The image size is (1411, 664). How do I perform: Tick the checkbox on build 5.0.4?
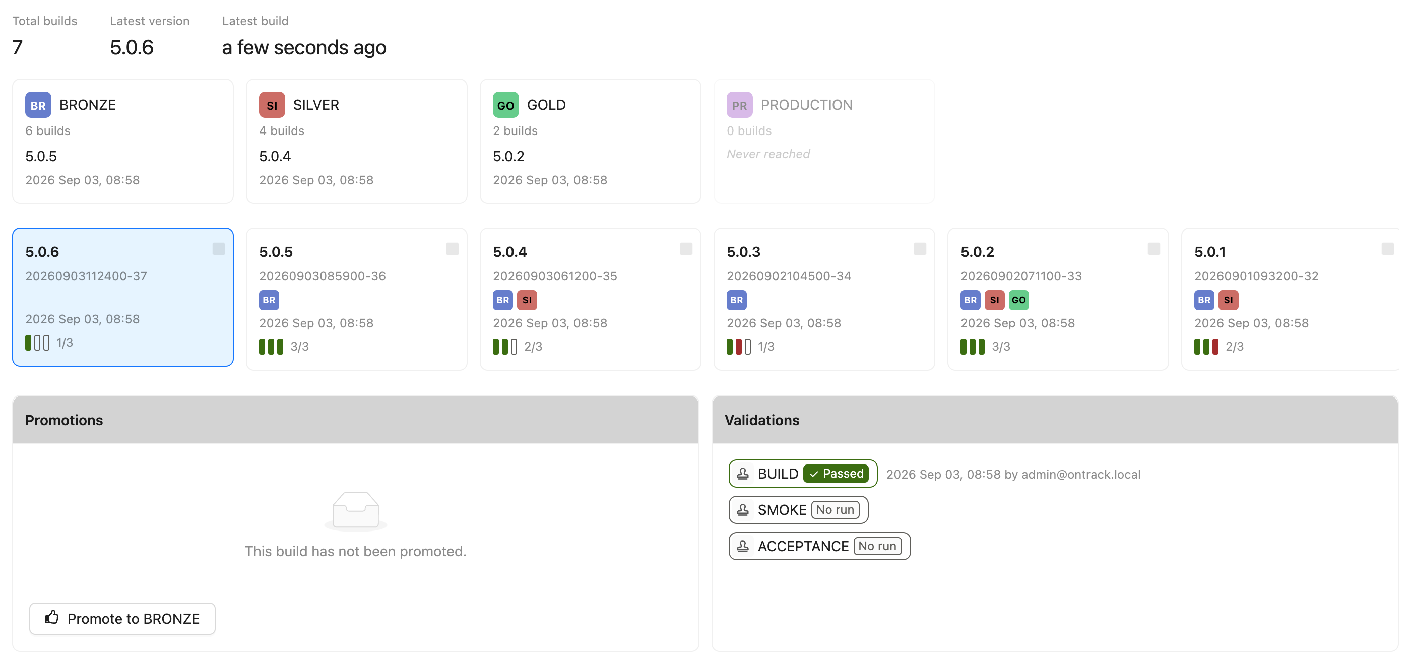click(686, 249)
